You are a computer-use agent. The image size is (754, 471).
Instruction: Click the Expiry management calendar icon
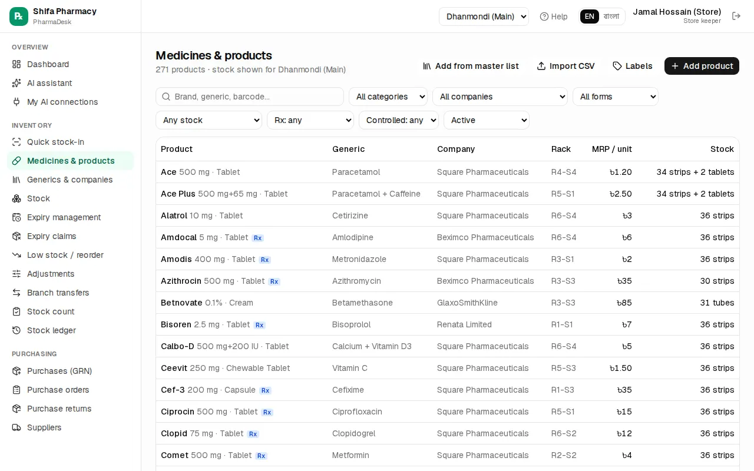(16, 217)
